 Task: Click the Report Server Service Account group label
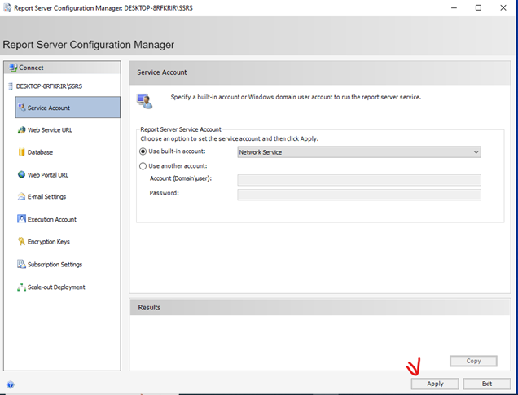pos(181,129)
